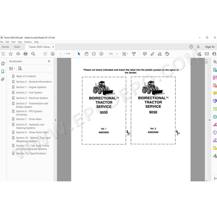Click the star bookmark icon in toolbar
217x217 pixels.
11,54
